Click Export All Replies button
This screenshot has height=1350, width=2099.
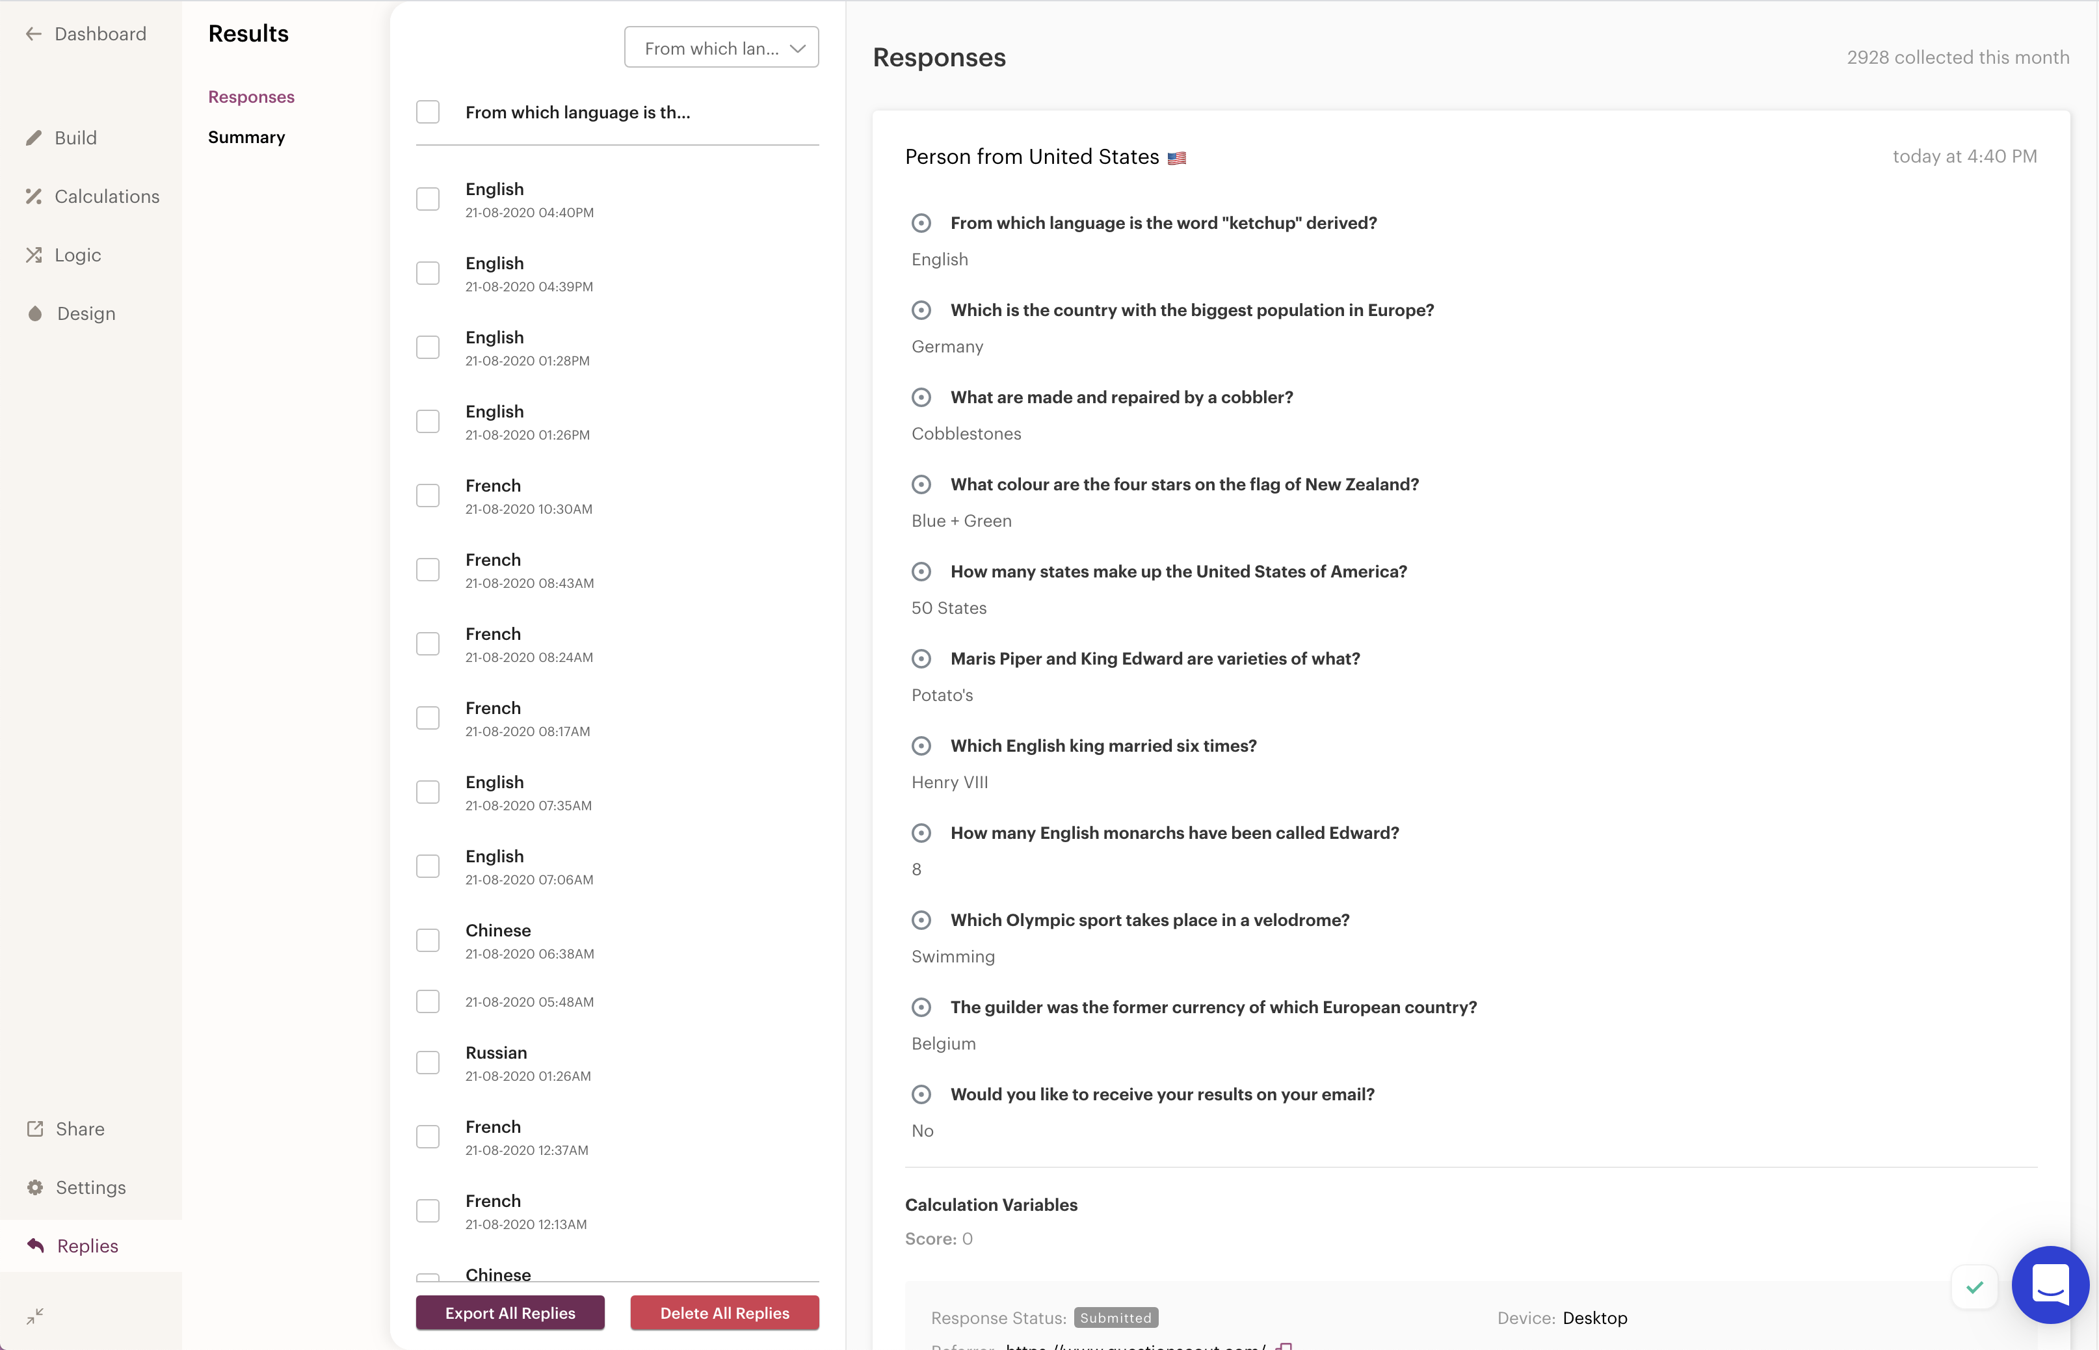pos(510,1313)
